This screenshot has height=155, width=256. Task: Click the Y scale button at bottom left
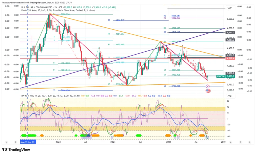pyautogui.click(x=6, y=142)
